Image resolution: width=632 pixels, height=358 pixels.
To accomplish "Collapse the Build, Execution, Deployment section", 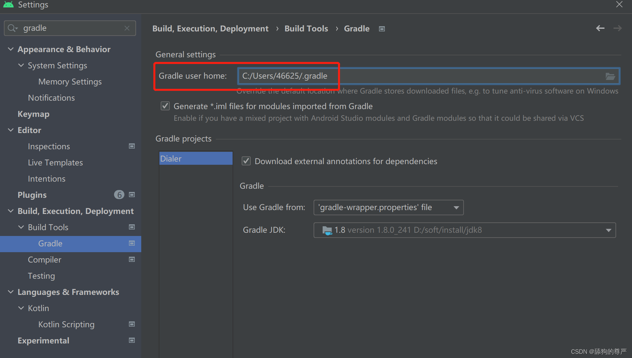I will pyautogui.click(x=11, y=211).
